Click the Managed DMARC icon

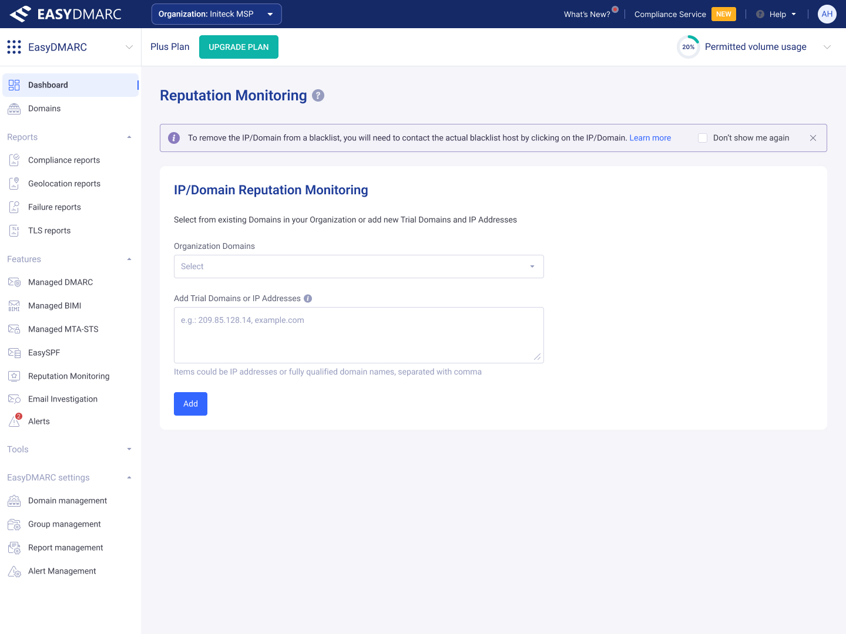click(14, 282)
